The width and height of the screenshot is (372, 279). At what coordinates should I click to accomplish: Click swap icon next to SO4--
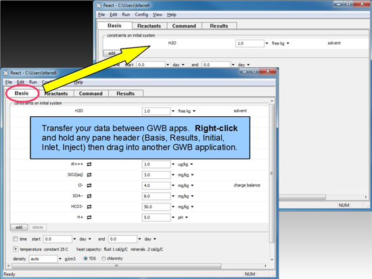click(x=89, y=196)
